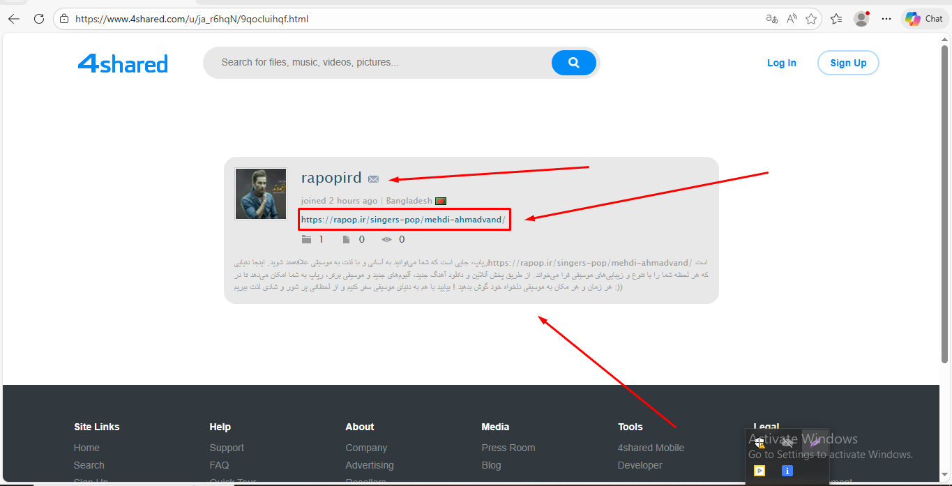View site information lock icon

pos(64,19)
